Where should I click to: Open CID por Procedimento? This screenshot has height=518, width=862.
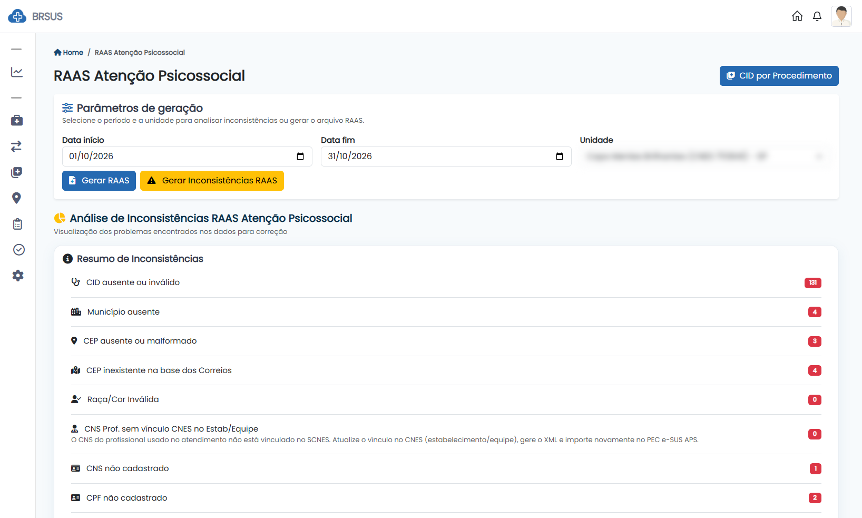click(x=779, y=76)
